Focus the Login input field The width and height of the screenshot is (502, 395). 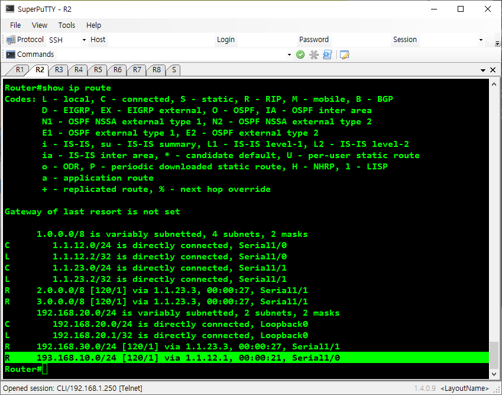click(267, 40)
